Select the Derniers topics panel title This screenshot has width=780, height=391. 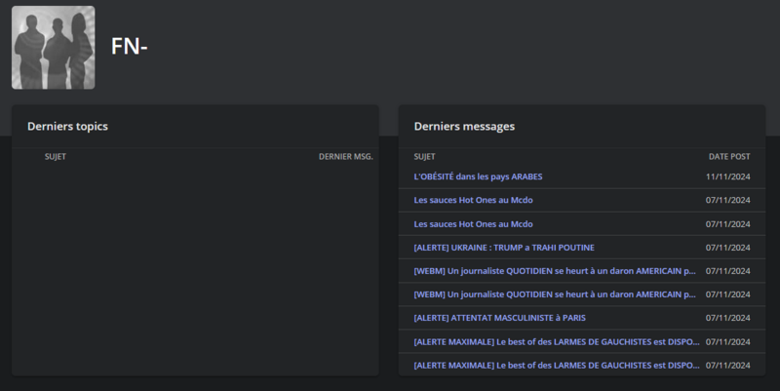pyautogui.click(x=67, y=127)
